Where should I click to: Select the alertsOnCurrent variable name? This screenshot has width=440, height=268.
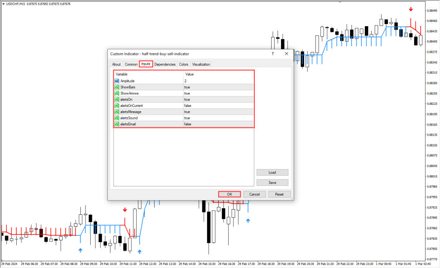point(131,106)
